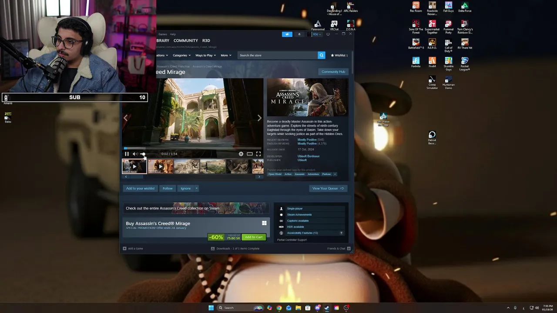This screenshot has width=557, height=313.
Task: Open Steam Achievements feature link
Action: point(299,215)
